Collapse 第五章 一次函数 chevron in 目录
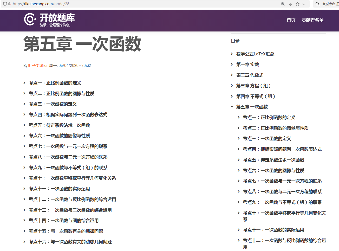The height and width of the screenshot is (251, 339). pos(232,107)
